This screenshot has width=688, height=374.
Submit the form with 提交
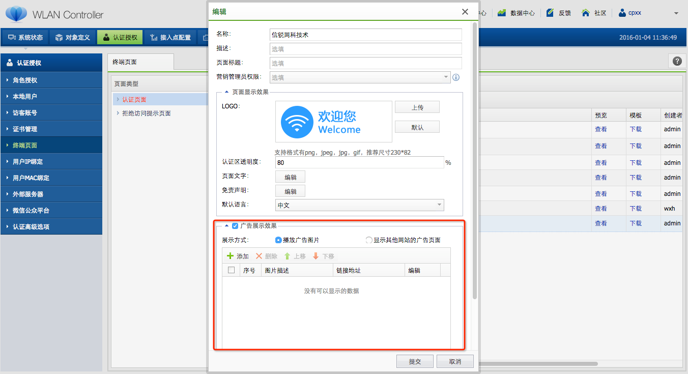click(x=415, y=361)
